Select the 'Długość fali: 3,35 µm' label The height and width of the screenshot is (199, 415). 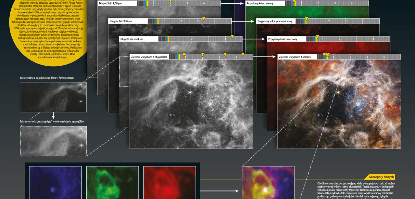point(121,21)
